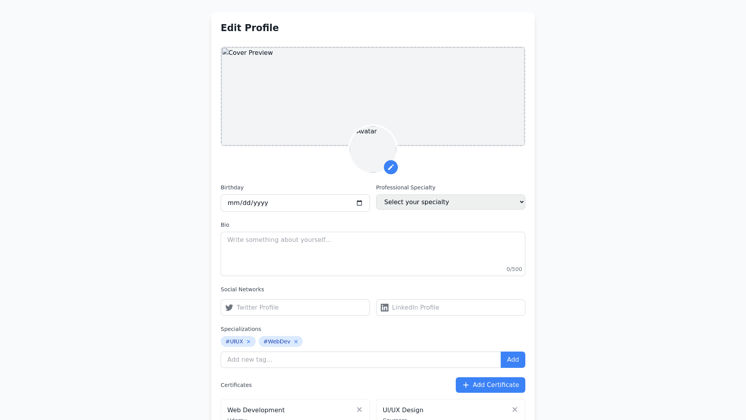746x420 pixels.
Task: Click the Add new tag field
Action: point(361,360)
